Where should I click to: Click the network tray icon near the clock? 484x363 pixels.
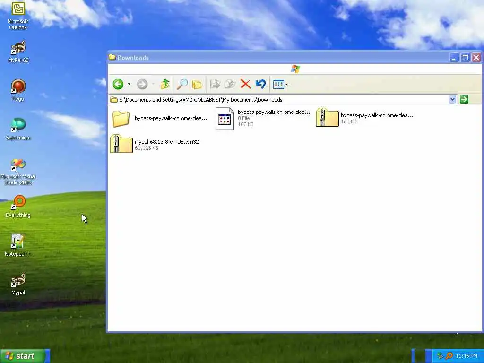tap(440, 356)
